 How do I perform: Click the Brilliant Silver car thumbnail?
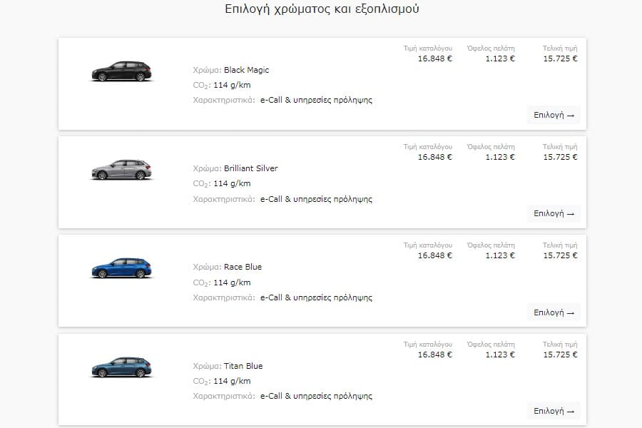click(121, 170)
